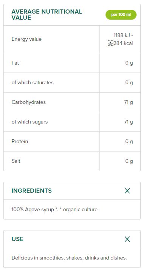Click the Energy value row label
Screen dimensions: 146x272
tap(26, 39)
